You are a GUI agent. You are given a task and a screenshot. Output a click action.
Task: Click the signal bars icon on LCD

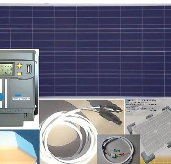pos(9,68)
